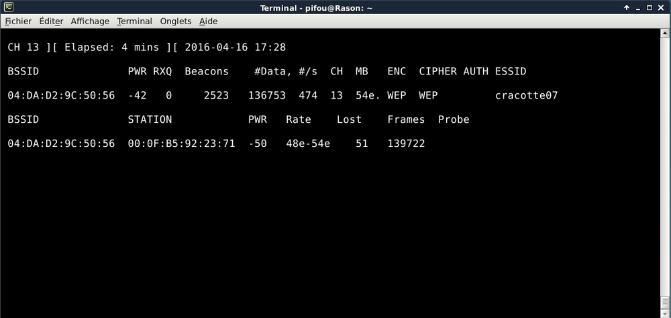
Task: Click the scrollbar up arrow
Action: point(665,33)
